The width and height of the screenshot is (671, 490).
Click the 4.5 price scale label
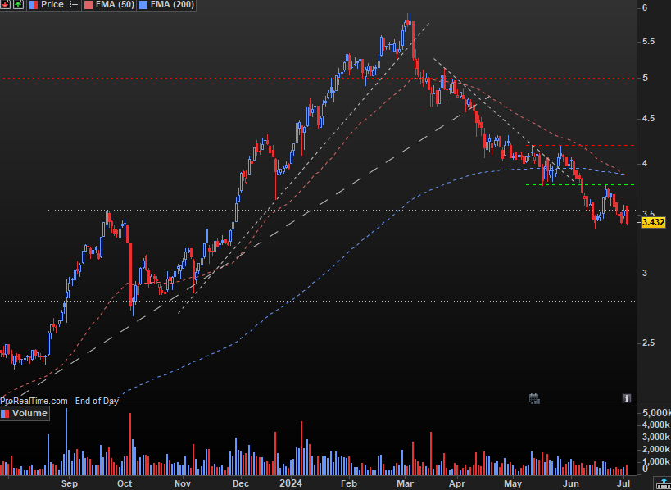(x=648, y=118)
